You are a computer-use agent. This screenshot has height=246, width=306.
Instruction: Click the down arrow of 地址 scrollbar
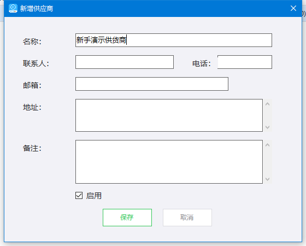coord(268,127)
